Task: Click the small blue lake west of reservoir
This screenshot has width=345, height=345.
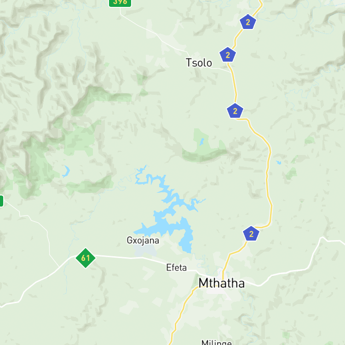Action: 66,172
